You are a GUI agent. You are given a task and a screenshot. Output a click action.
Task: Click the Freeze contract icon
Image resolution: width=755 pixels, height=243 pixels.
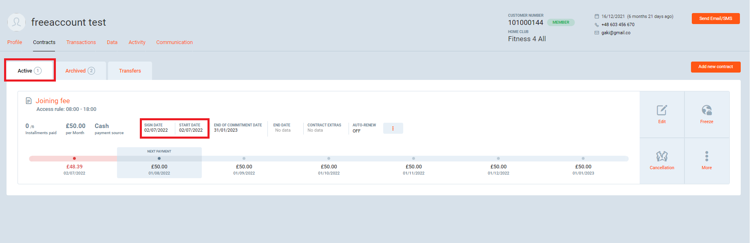pyautogui.click(x=706, y=110)
